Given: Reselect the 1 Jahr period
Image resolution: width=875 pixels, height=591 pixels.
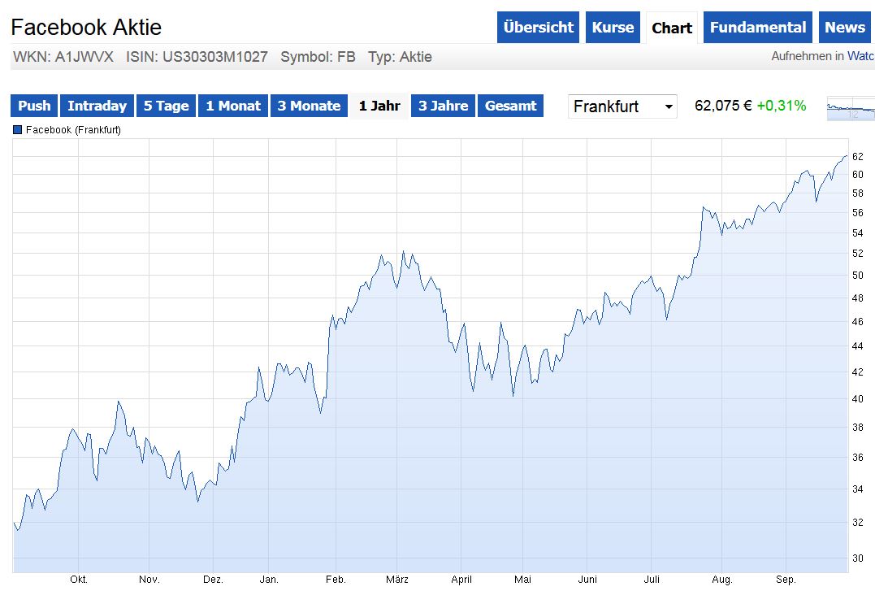Looking at the screenshot, I should (x=379, y=106).
